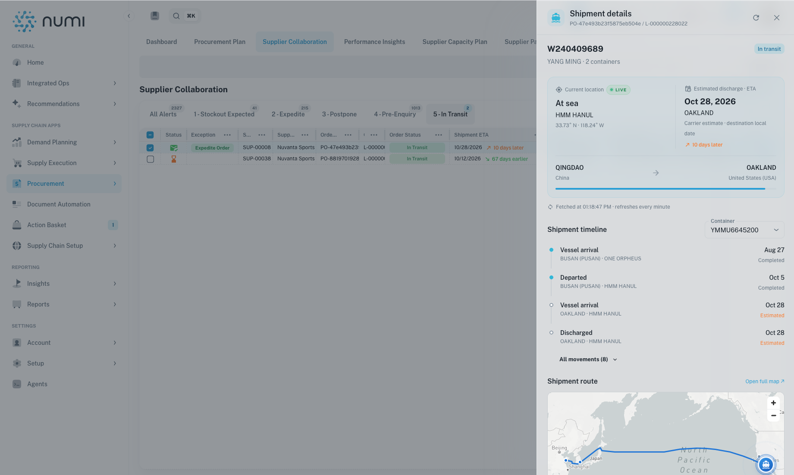
Task: Expand Recommendations submenu
Action: 64,104
